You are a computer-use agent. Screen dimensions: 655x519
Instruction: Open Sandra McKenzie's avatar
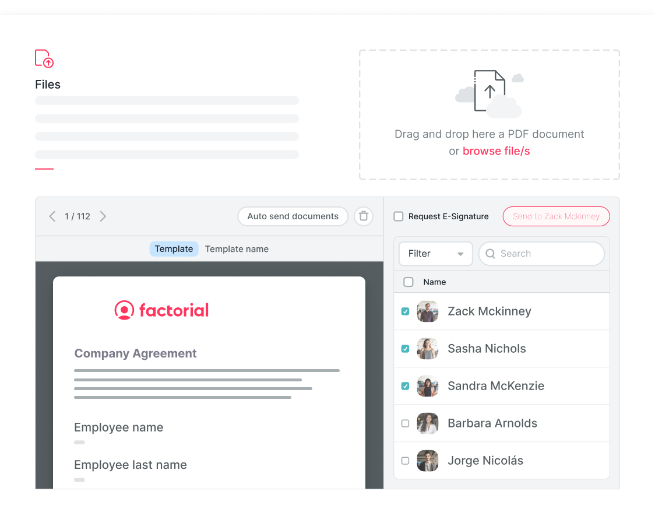pyautogui.click(x=427, y=385)
